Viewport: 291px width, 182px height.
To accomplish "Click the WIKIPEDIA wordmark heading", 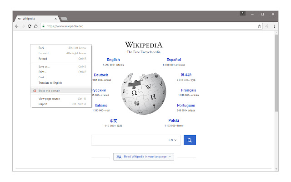I will [144, 45].
